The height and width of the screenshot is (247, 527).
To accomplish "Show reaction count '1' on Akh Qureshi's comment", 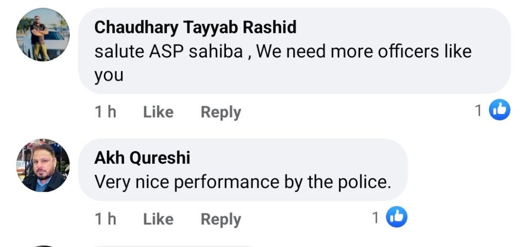I will click(x=376, y=218).
